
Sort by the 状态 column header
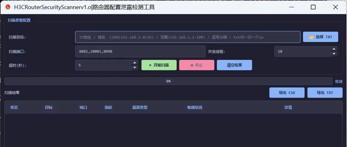(14, 108)
